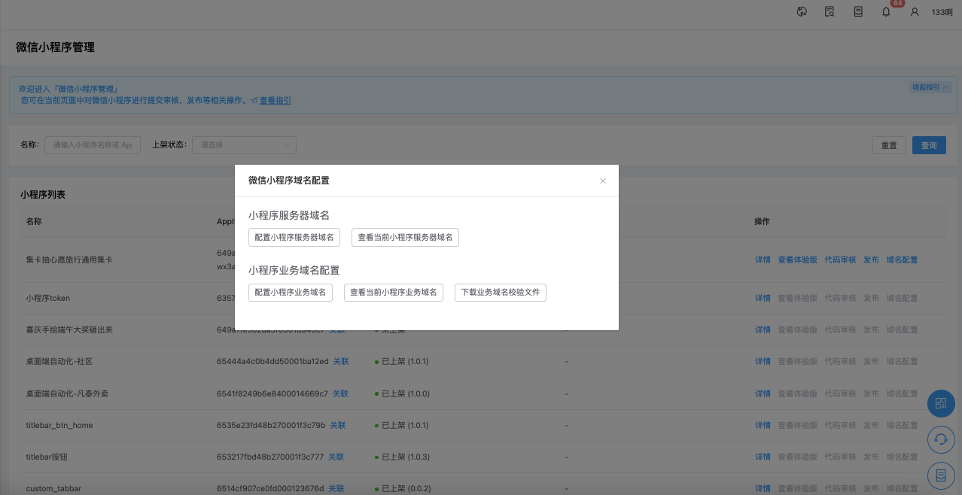
Task: Open notifications bell with 84 badge
Action: [x=887, y=12]
